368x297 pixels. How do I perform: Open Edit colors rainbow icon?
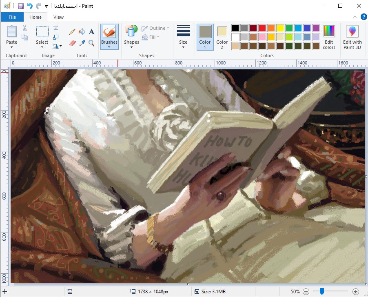(329, 31)
